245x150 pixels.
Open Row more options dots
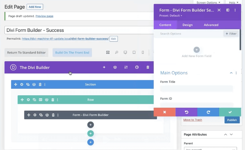click(x=58, y=100)
